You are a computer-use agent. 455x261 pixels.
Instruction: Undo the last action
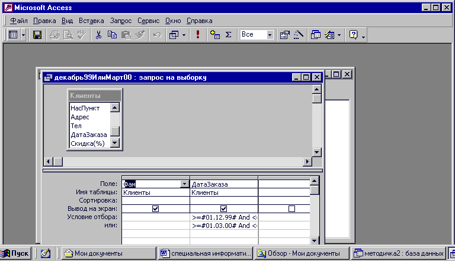click(157, 35)
